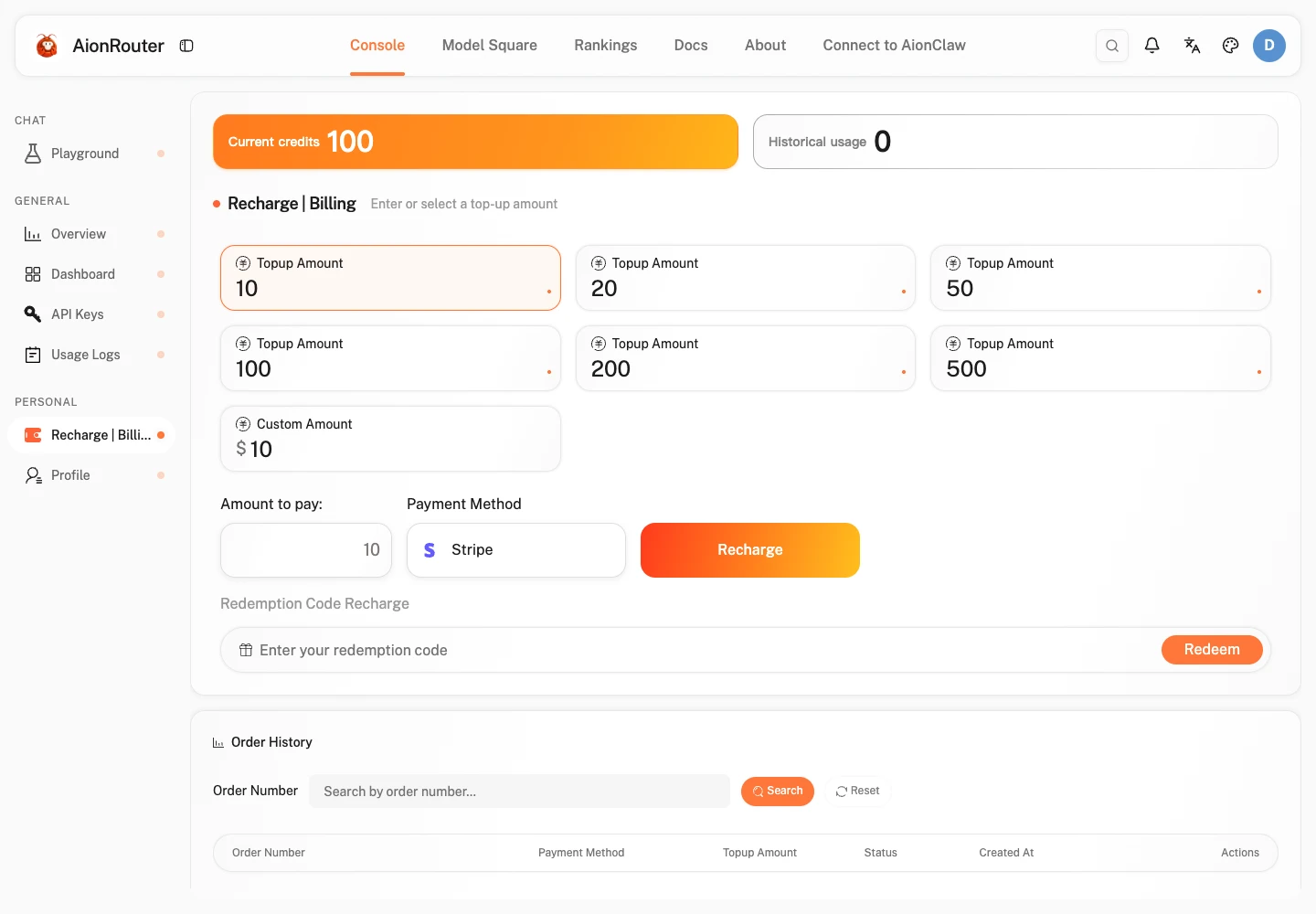Image resolution: width=1316 pixels, height=914 pixels.
Task: Open Overview in the sidebar
Action: [x=91, y=234]
